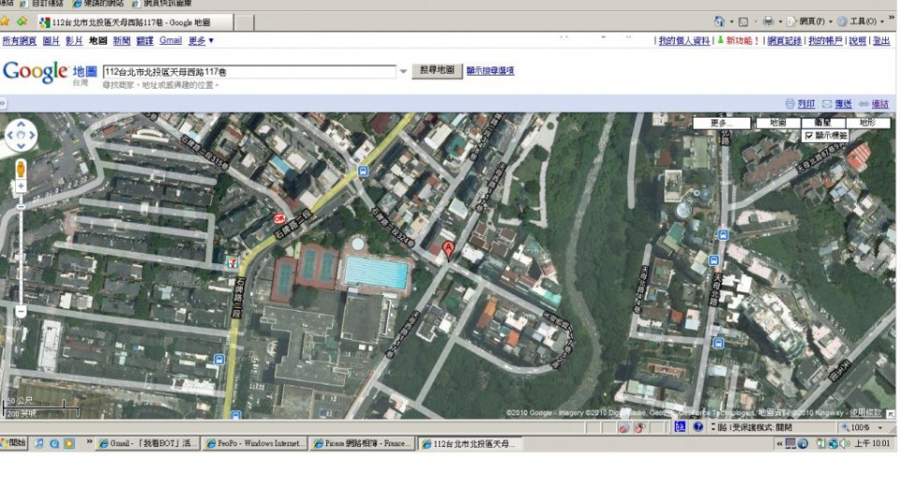Switch to 衛星 satellite view
Screen dimensions: 901x504
pos(823,122)
